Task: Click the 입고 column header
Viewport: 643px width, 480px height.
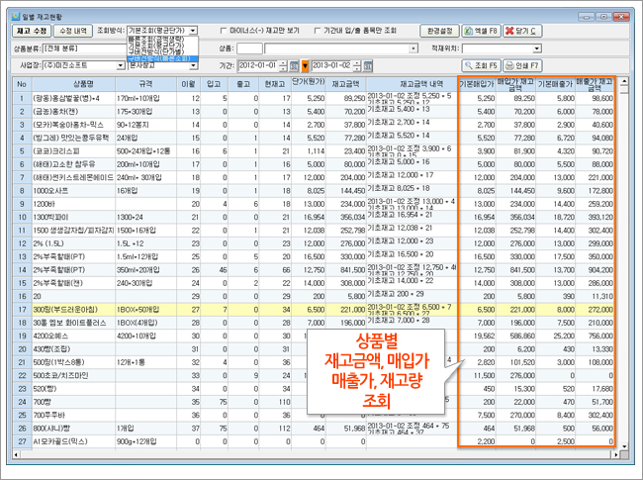Action: click(x=214, y=84)
